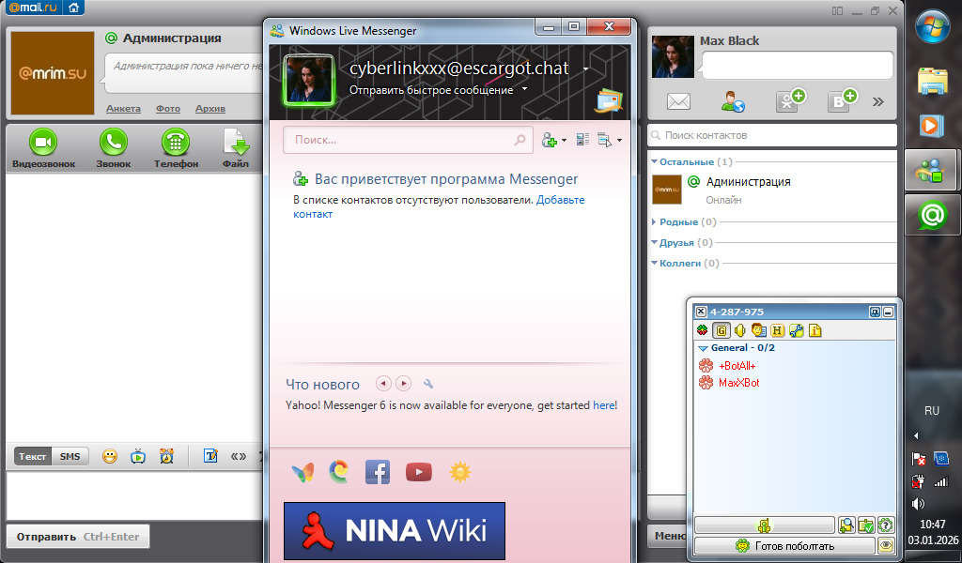Image resolution: width=962 pixels, height=563 pixels.
Task: Send a file via Файл icon
Action: tap(236, 142)
